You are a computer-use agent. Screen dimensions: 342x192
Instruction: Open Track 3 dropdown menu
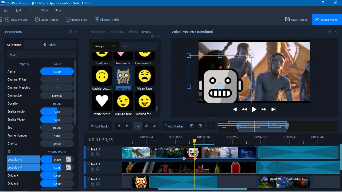pyautogui.click(x=88, y=179)
